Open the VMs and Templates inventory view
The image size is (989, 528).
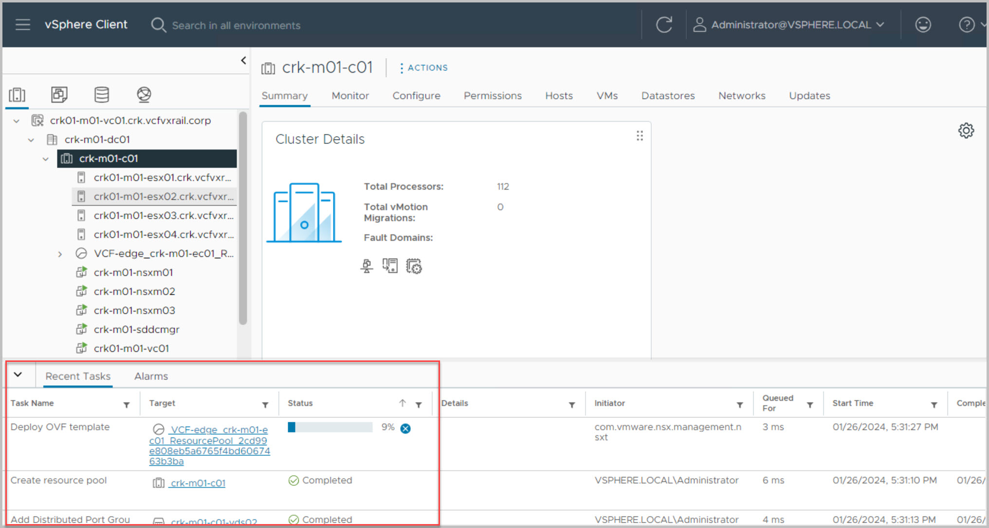click(59, 94)
